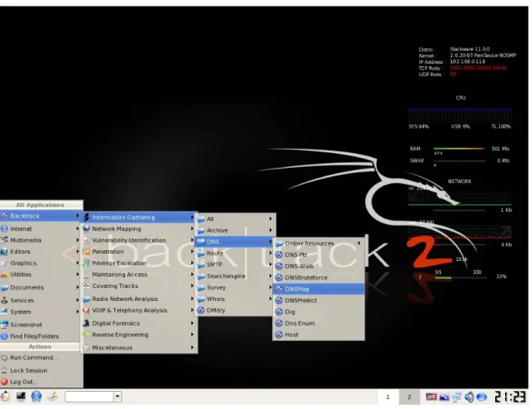Open the K menu launcher in taskbar
The image size is (532, 409).
point(6,397)
